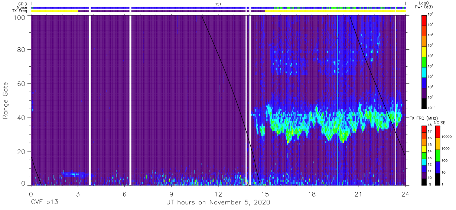Click the power tick label 10^4
This screenshot has height=210, width=456.
point(431,56)
